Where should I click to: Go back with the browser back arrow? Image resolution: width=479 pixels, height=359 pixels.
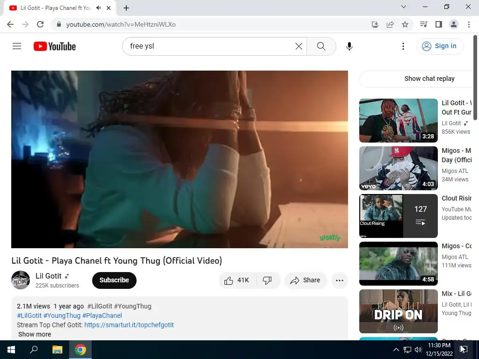pyautogui.click(x=10, y=24)
